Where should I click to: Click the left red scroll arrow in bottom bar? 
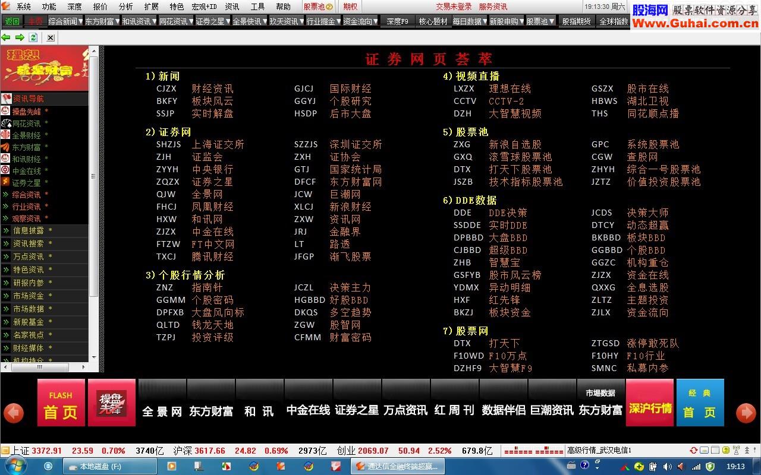(x=13, y=413)
